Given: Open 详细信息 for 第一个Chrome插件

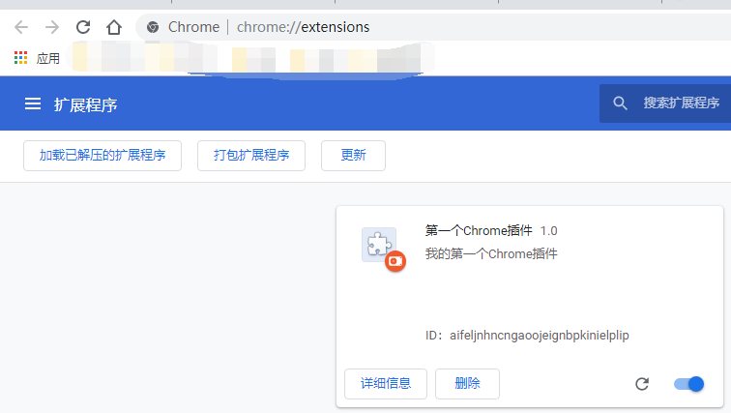Looking at the screenshot, I should pyautogui.click(x=386, y=384).
